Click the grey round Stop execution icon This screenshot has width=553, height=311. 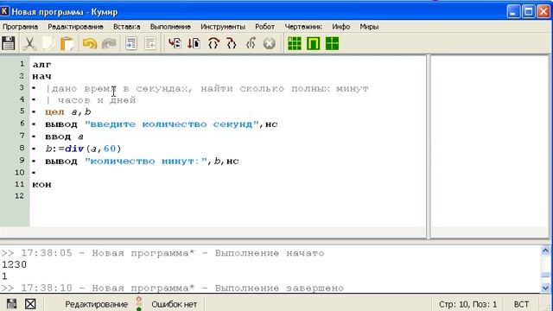[x=270, y=44]
